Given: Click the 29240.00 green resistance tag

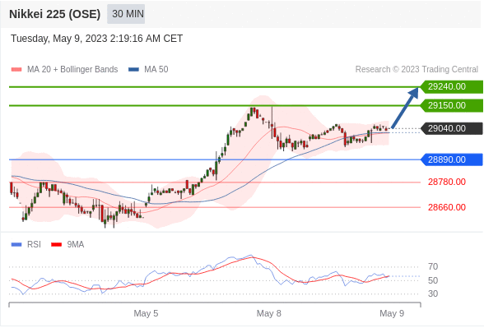Looking at the screenshot, I should pos(452,86).
